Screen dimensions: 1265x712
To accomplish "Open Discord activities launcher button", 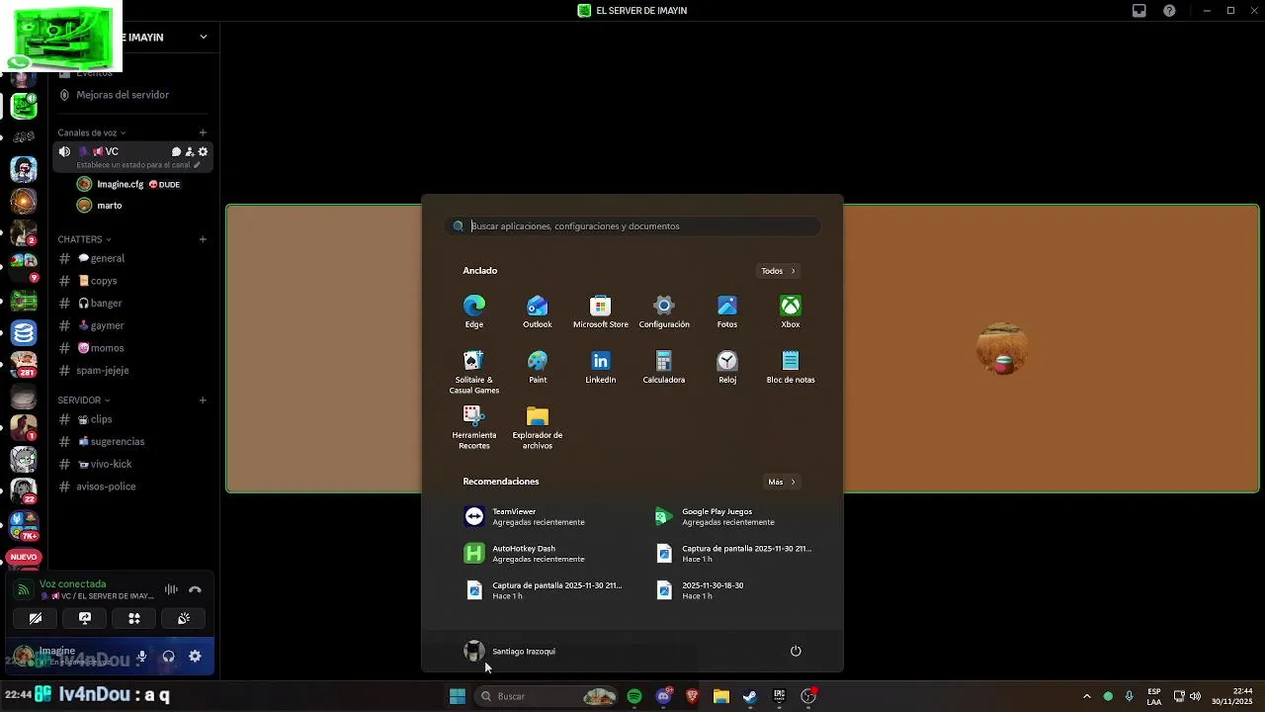I will coord(134,618).
